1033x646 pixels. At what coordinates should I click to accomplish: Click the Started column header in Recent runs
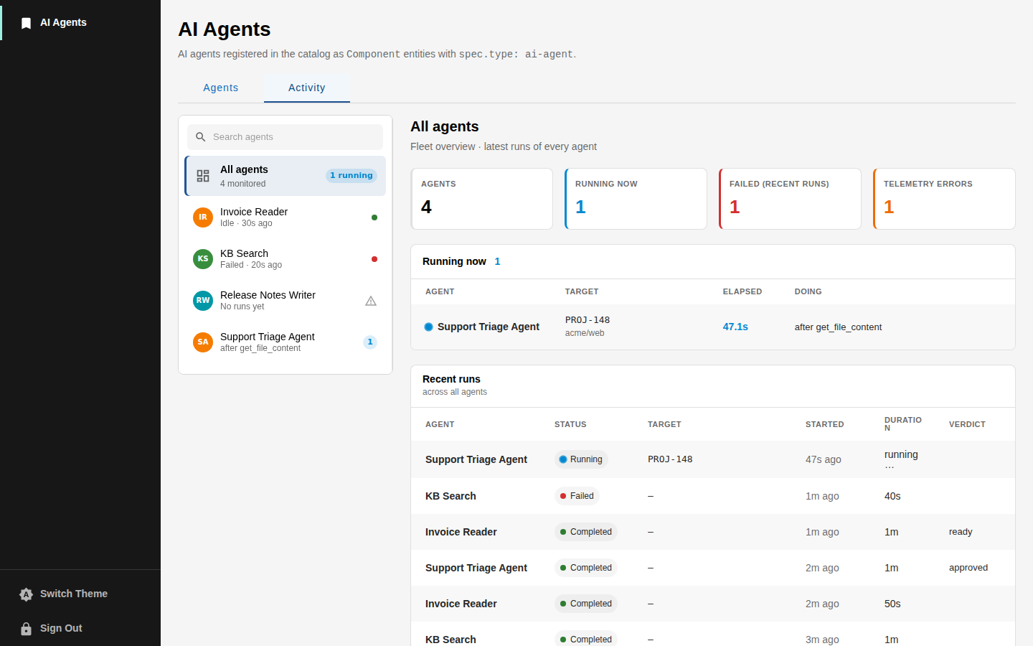[x=825, y=424]
